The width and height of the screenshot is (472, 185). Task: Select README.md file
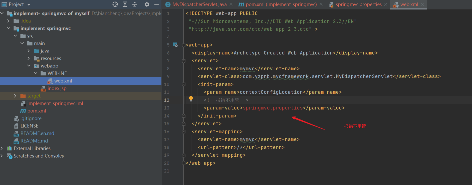(81, 141)
